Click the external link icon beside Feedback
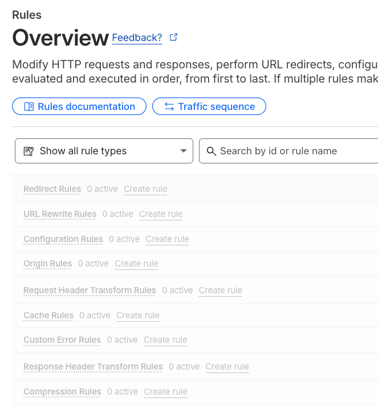 pyautogui.click(x=174, y=38)
